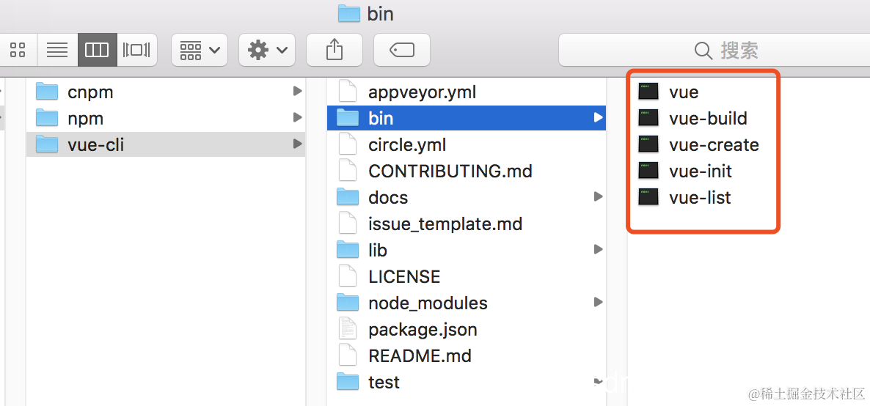Viewport: 870px width, 406px height.
Task: Select the docs folder icon
Action: click(x=348, y=197)
